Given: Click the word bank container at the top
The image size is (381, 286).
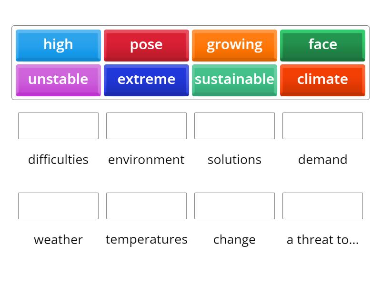Looking at the screenshot, I should pyautogui.click(x=190, y=62).
